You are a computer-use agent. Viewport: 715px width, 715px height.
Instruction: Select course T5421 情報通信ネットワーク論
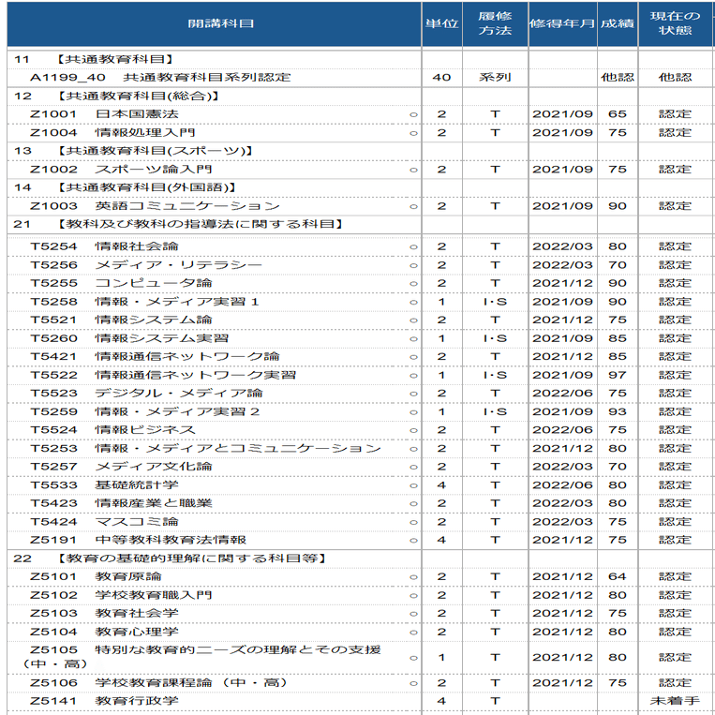pos(155,357)
